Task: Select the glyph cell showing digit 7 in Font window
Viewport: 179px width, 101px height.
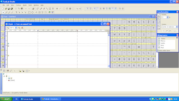Action: pos(114,28)
